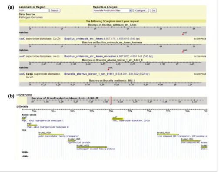Click the 'AhpD, alkyl hydroperoxide reductase D' label
The height and width of the screenshot is (172, 220).
pyautogui.click(x=48, y=127)
